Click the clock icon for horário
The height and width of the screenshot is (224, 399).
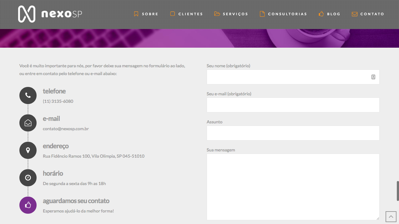(x=28, y=178)
